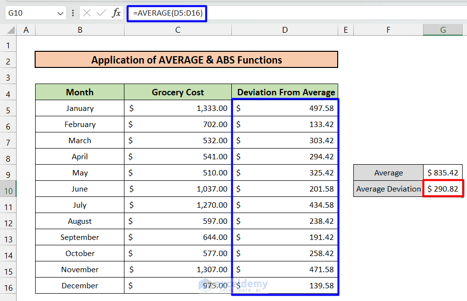This screenshot has height=301, width=467.
Task: Select column header G
Action: tap(442, 30)
